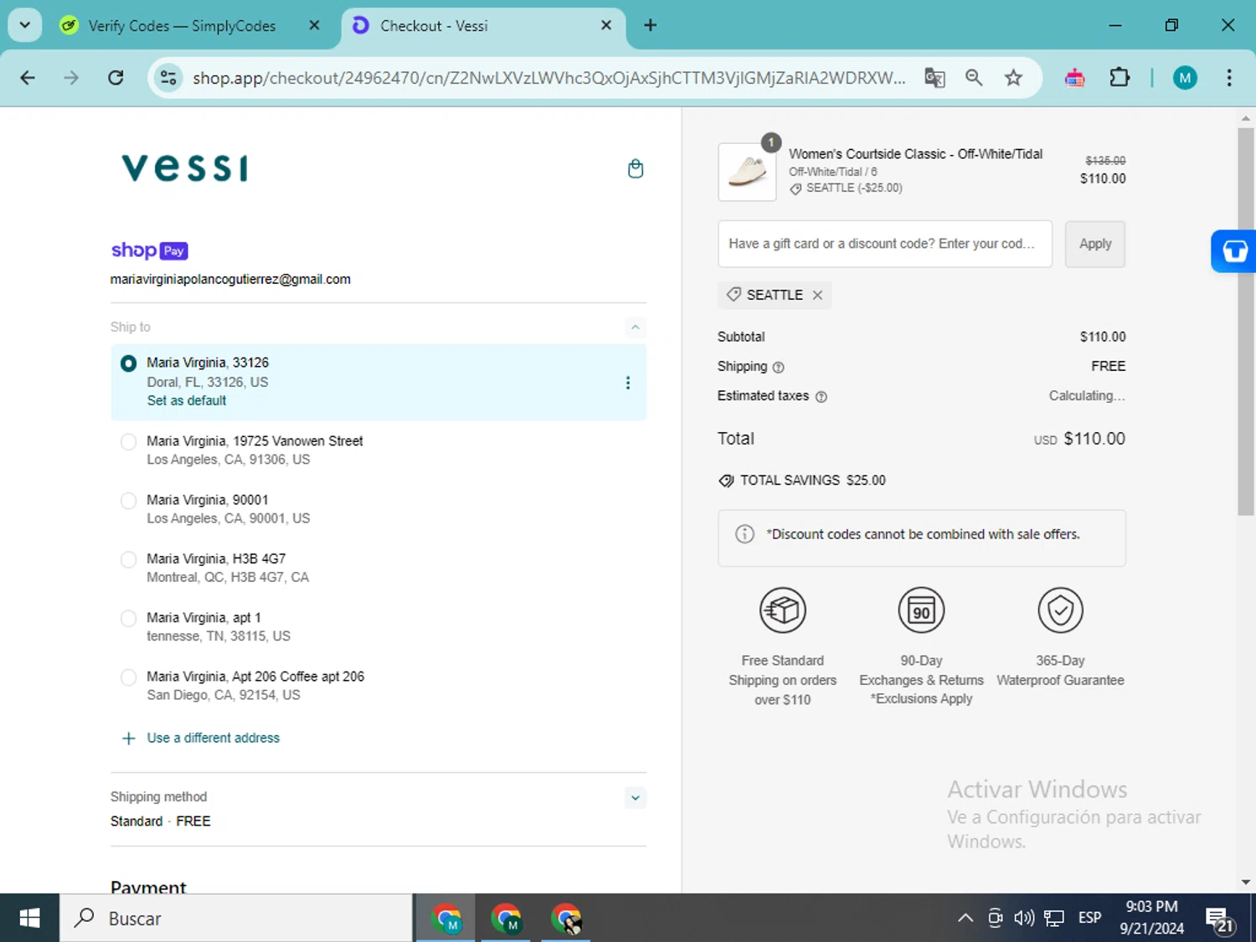Image resolution: width=1256 pixels, height=942 pixels.
Task: View site information icon in address bar
Action: click(168, 78)
